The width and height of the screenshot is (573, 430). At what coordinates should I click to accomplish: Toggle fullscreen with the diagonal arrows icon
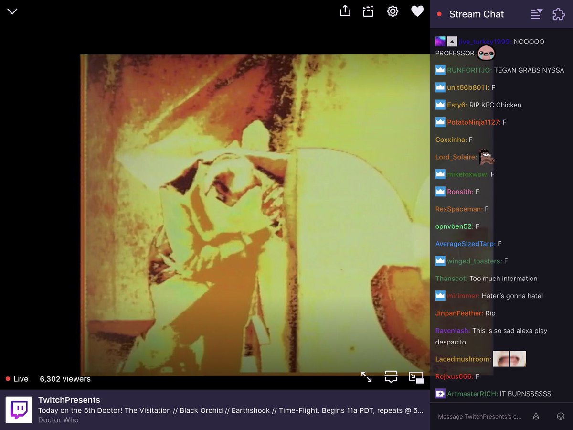click(x=367, y=377)
